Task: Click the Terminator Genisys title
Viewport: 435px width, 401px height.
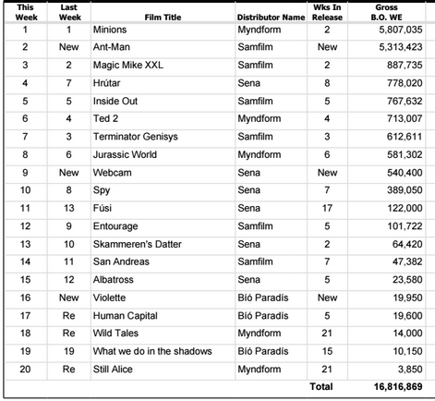Action: (136, 137)
